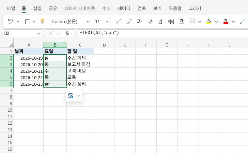This screenshot has width=248, height=153.
Task: Expand the Quick Analysis dropdown chevron
Action: (78, 96)
